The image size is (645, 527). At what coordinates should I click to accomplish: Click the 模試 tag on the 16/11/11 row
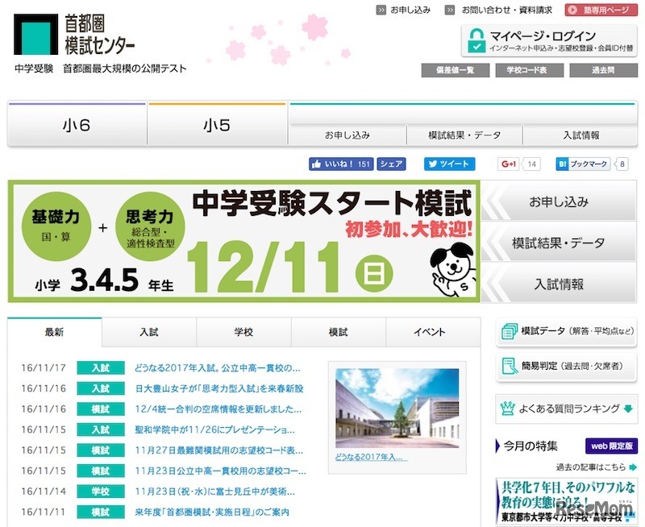(x=100, y=512)
